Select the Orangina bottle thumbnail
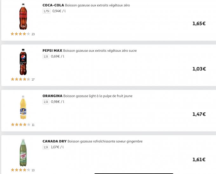Screen dimensions: 216x174 [23, 107]
